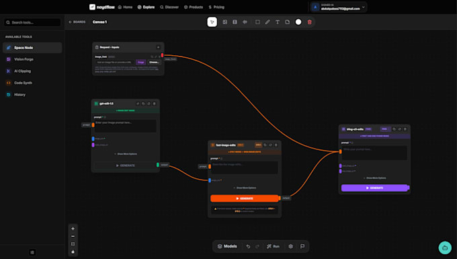The image size is (457, 259).
Task: Select AI Clipping in the tools list
Action: [32, 71]
